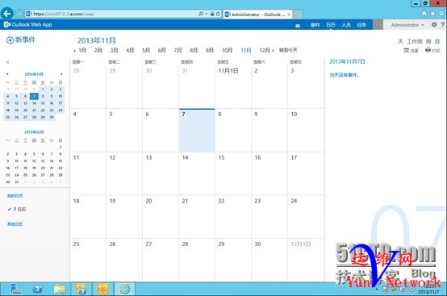447x296 pixels.
Task: Click the Outlook Web App logo
Action: (x=27, y=25)
